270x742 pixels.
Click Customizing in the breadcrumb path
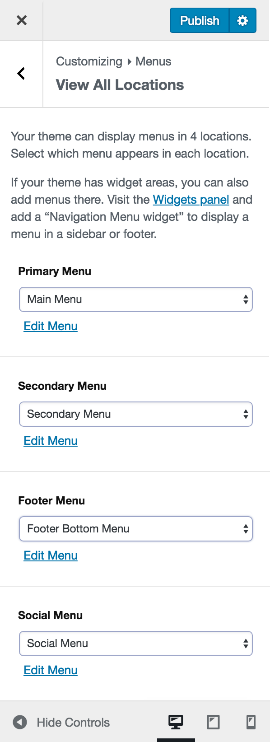pos(88,61)
